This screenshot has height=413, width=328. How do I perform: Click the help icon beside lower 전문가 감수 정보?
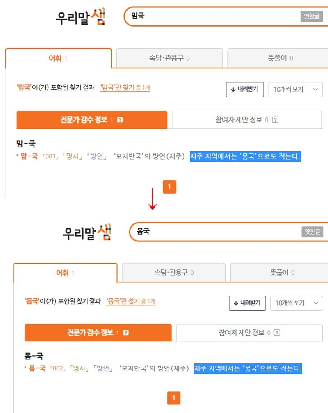coord(126,333)
